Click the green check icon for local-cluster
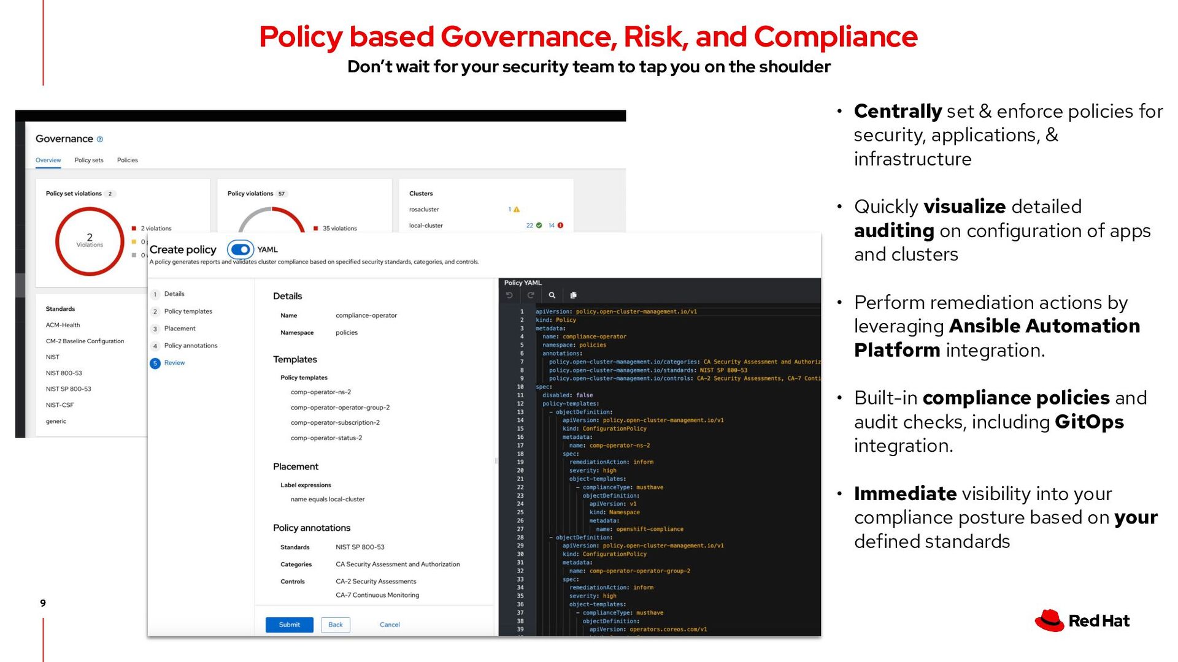 pyautogui.click(x=539, y=226)
